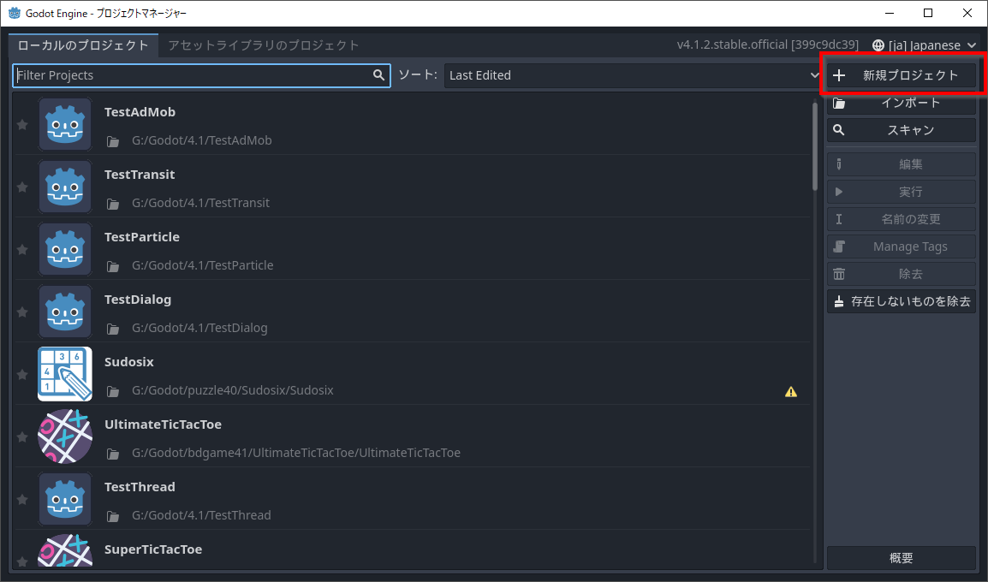Click path G:/Godot/puzzle40/Sudosix/Sudosix
988x582 pixels.
click(x=233, y=390)
